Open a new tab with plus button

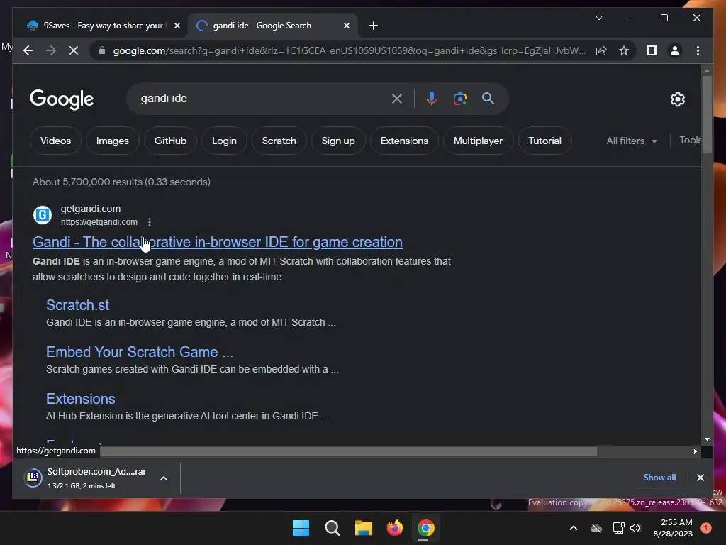click(x=374, y=26)
